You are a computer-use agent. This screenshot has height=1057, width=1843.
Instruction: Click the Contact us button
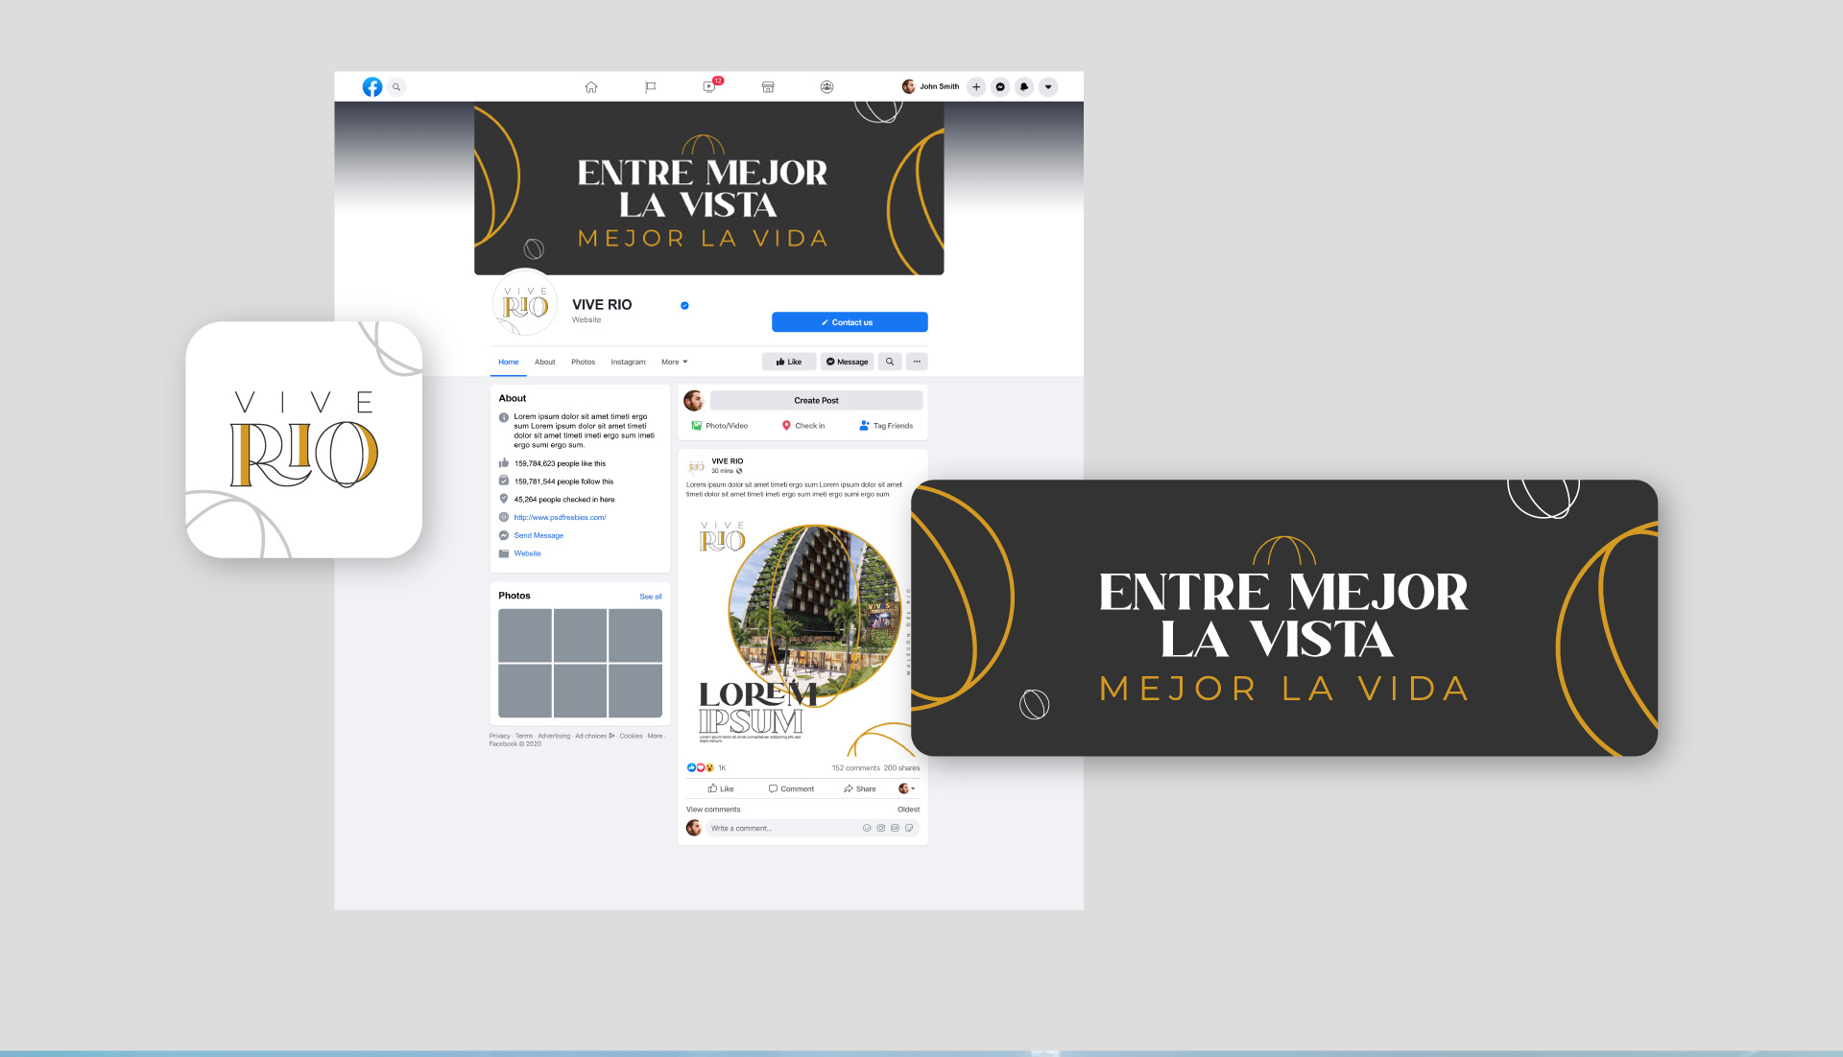coord(850,322)
